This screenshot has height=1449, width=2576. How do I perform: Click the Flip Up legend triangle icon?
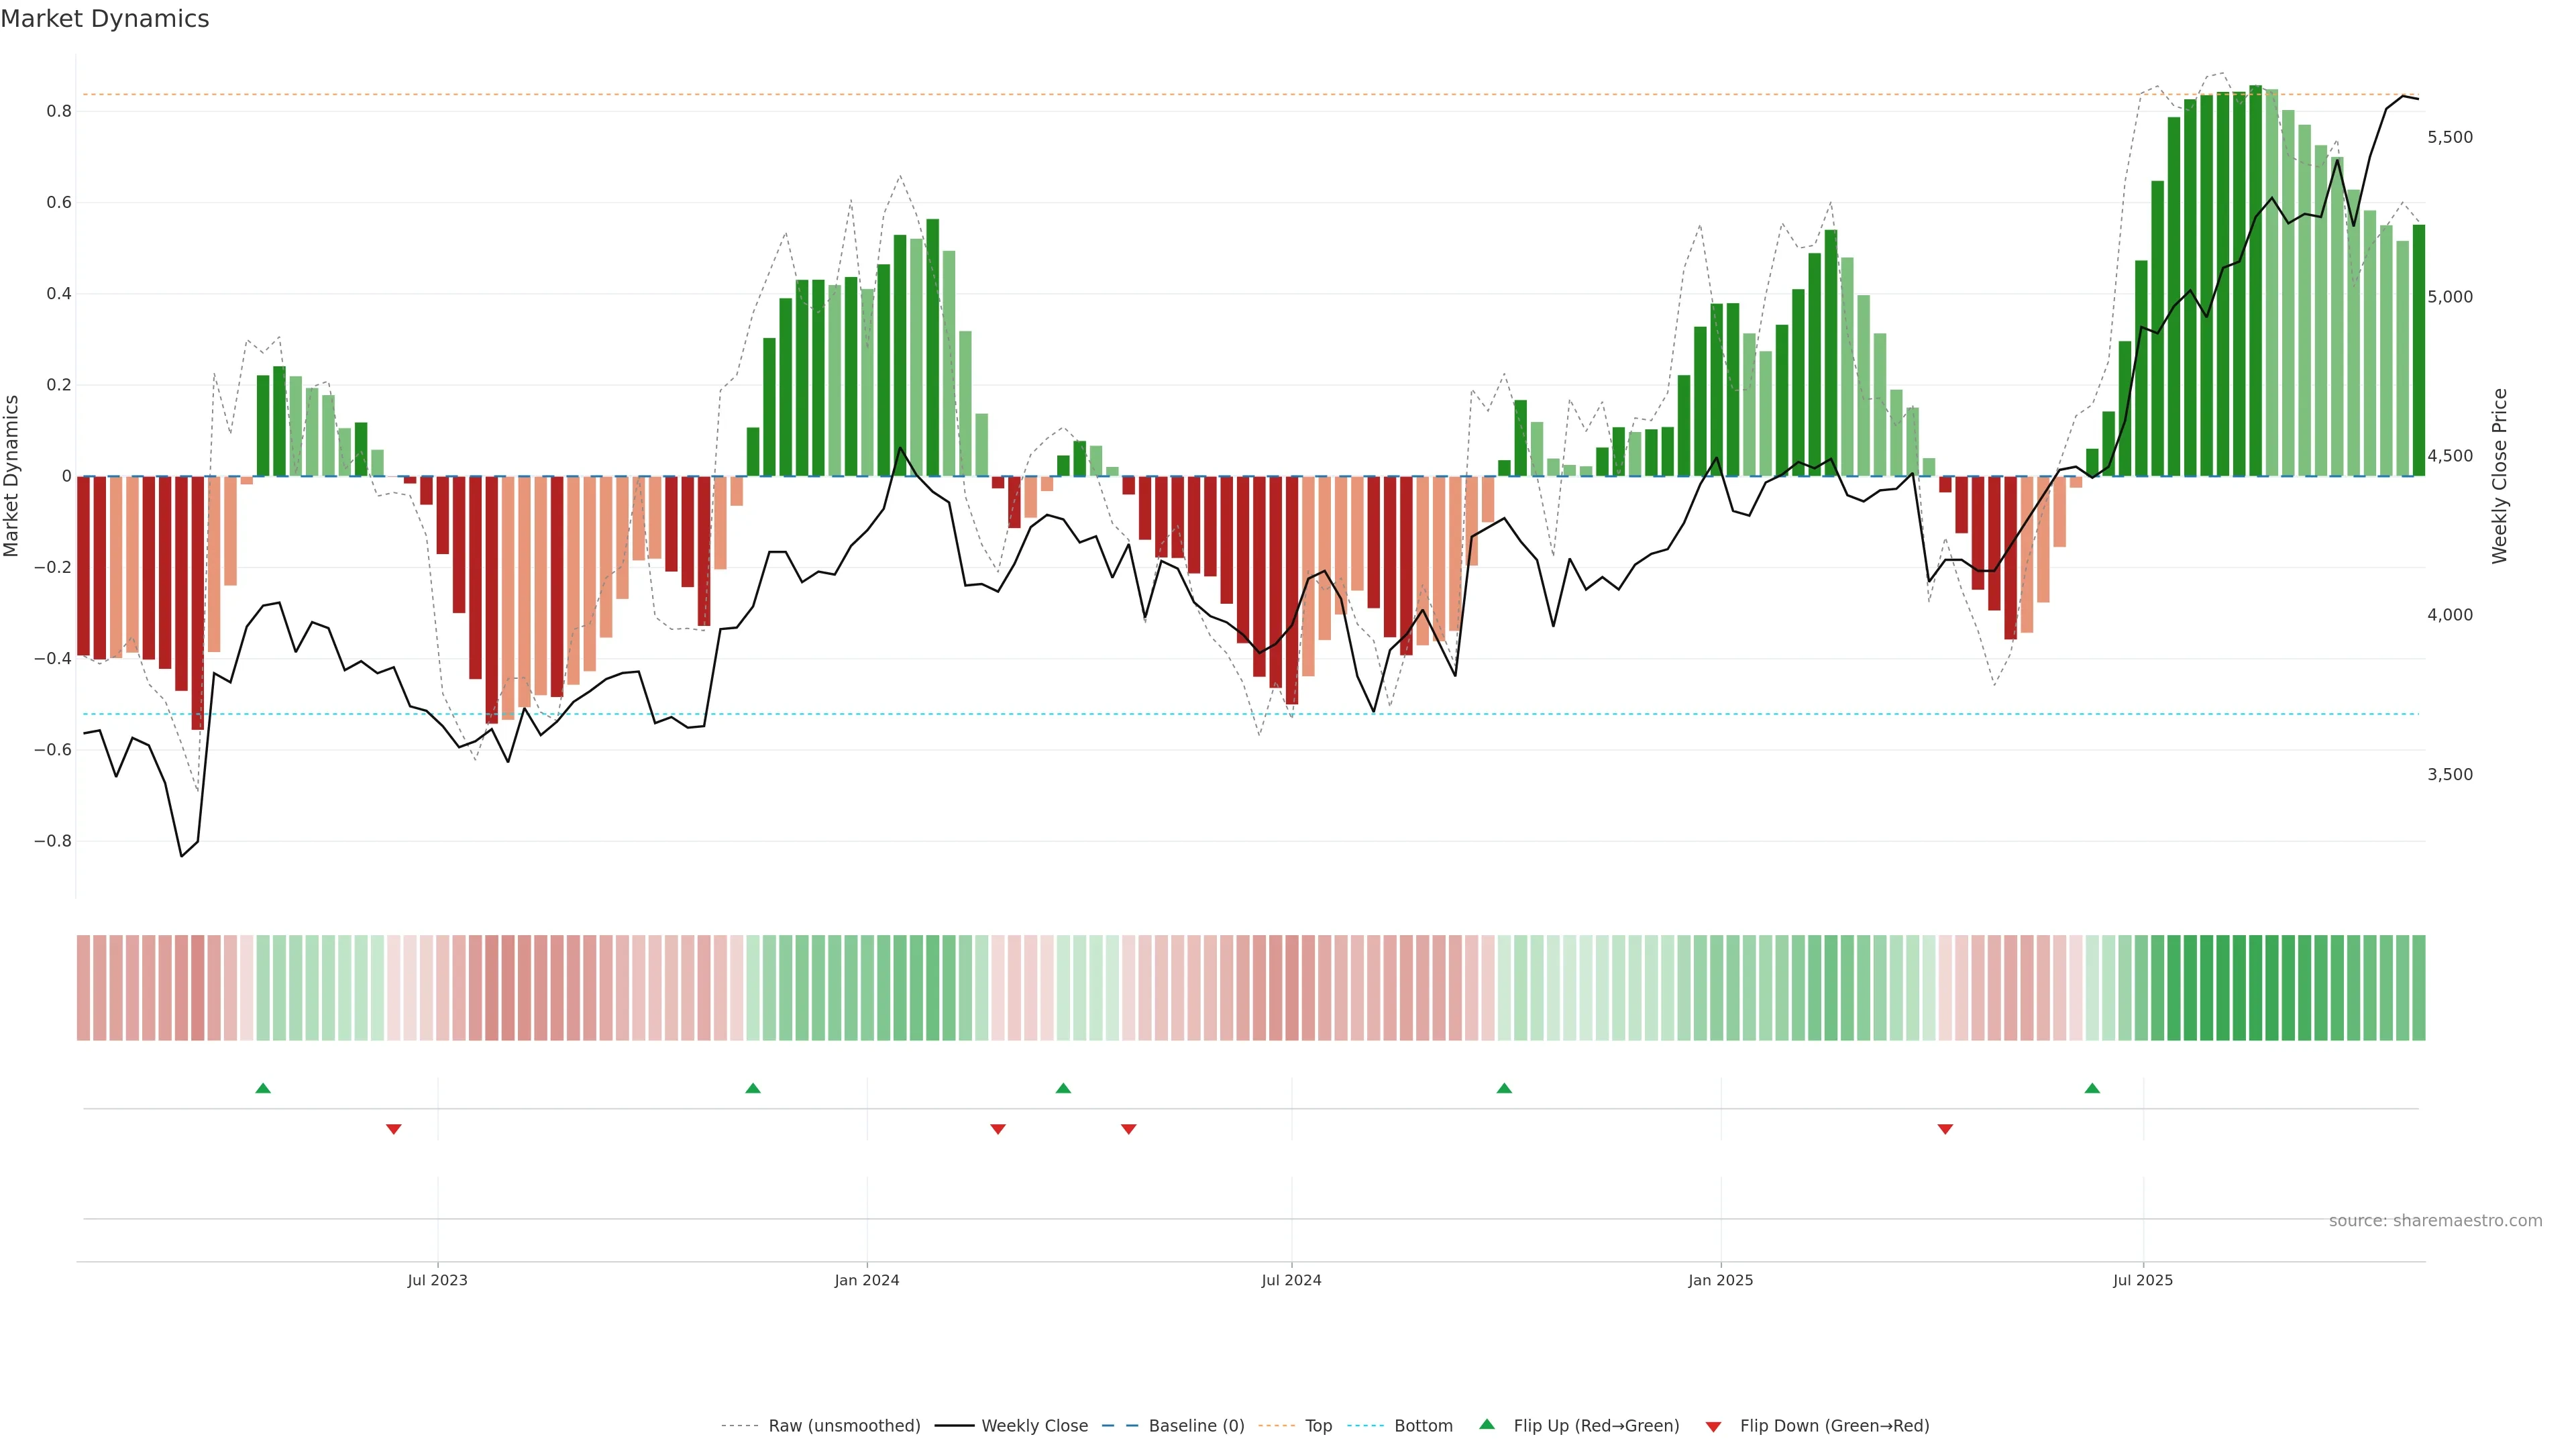click(1487, 1424)
